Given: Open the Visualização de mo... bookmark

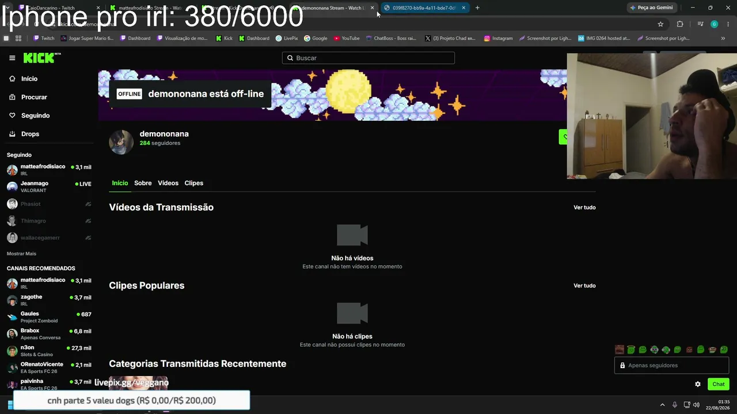Looking at the screenshot, I should (183, 39).
